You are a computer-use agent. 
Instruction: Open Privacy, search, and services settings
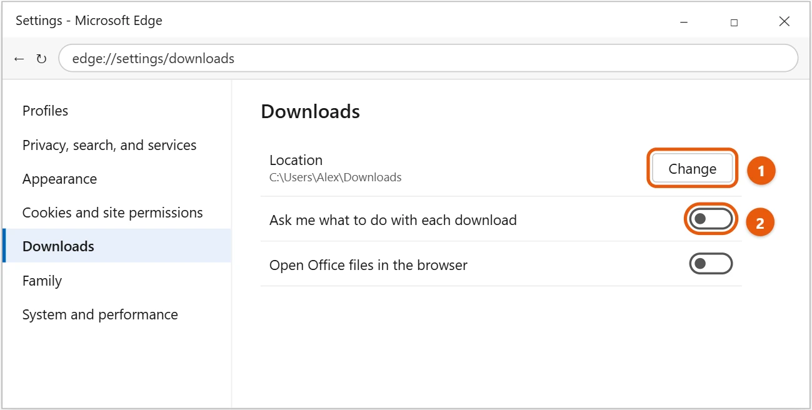click(117, 145)
